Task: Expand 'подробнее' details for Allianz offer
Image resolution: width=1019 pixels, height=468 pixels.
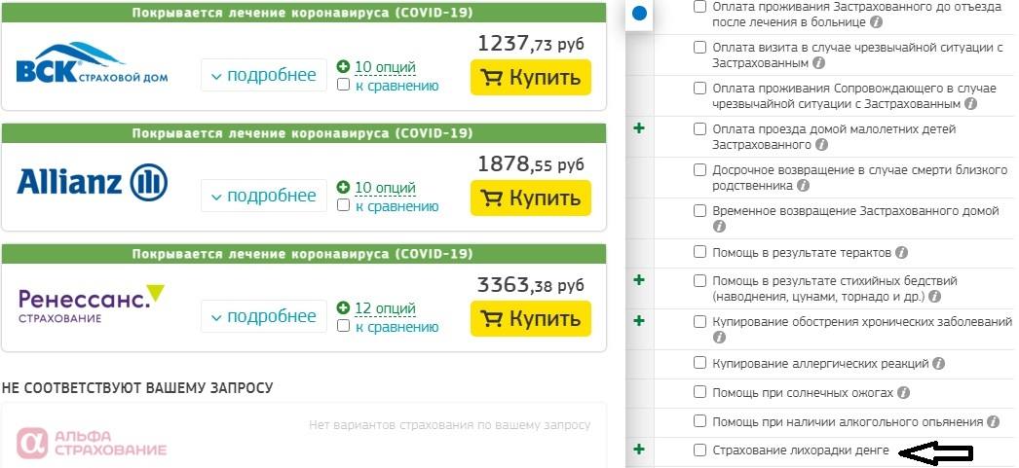Action: click(x=264, y=196)
